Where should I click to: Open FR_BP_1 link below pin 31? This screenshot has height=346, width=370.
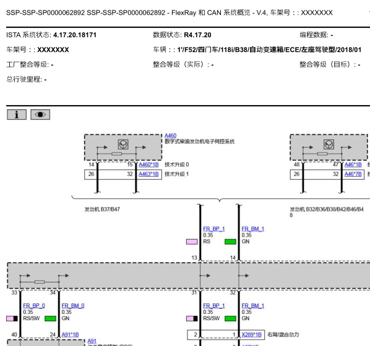[x=214, y=306]
